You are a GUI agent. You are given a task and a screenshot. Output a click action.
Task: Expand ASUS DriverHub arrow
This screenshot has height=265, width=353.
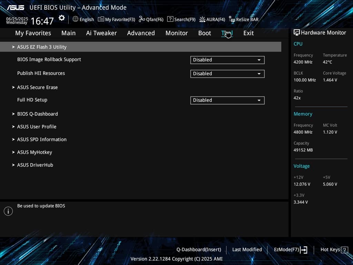coord(13,165)
